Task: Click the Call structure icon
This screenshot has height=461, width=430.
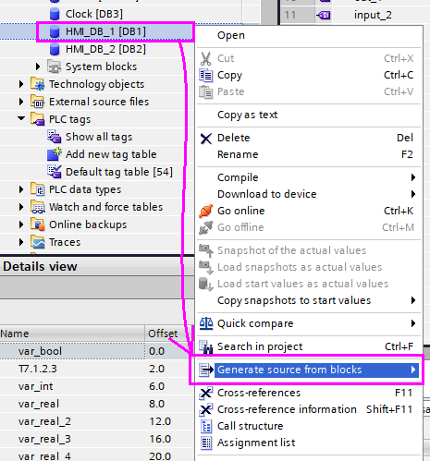Action: click(206, 426)
